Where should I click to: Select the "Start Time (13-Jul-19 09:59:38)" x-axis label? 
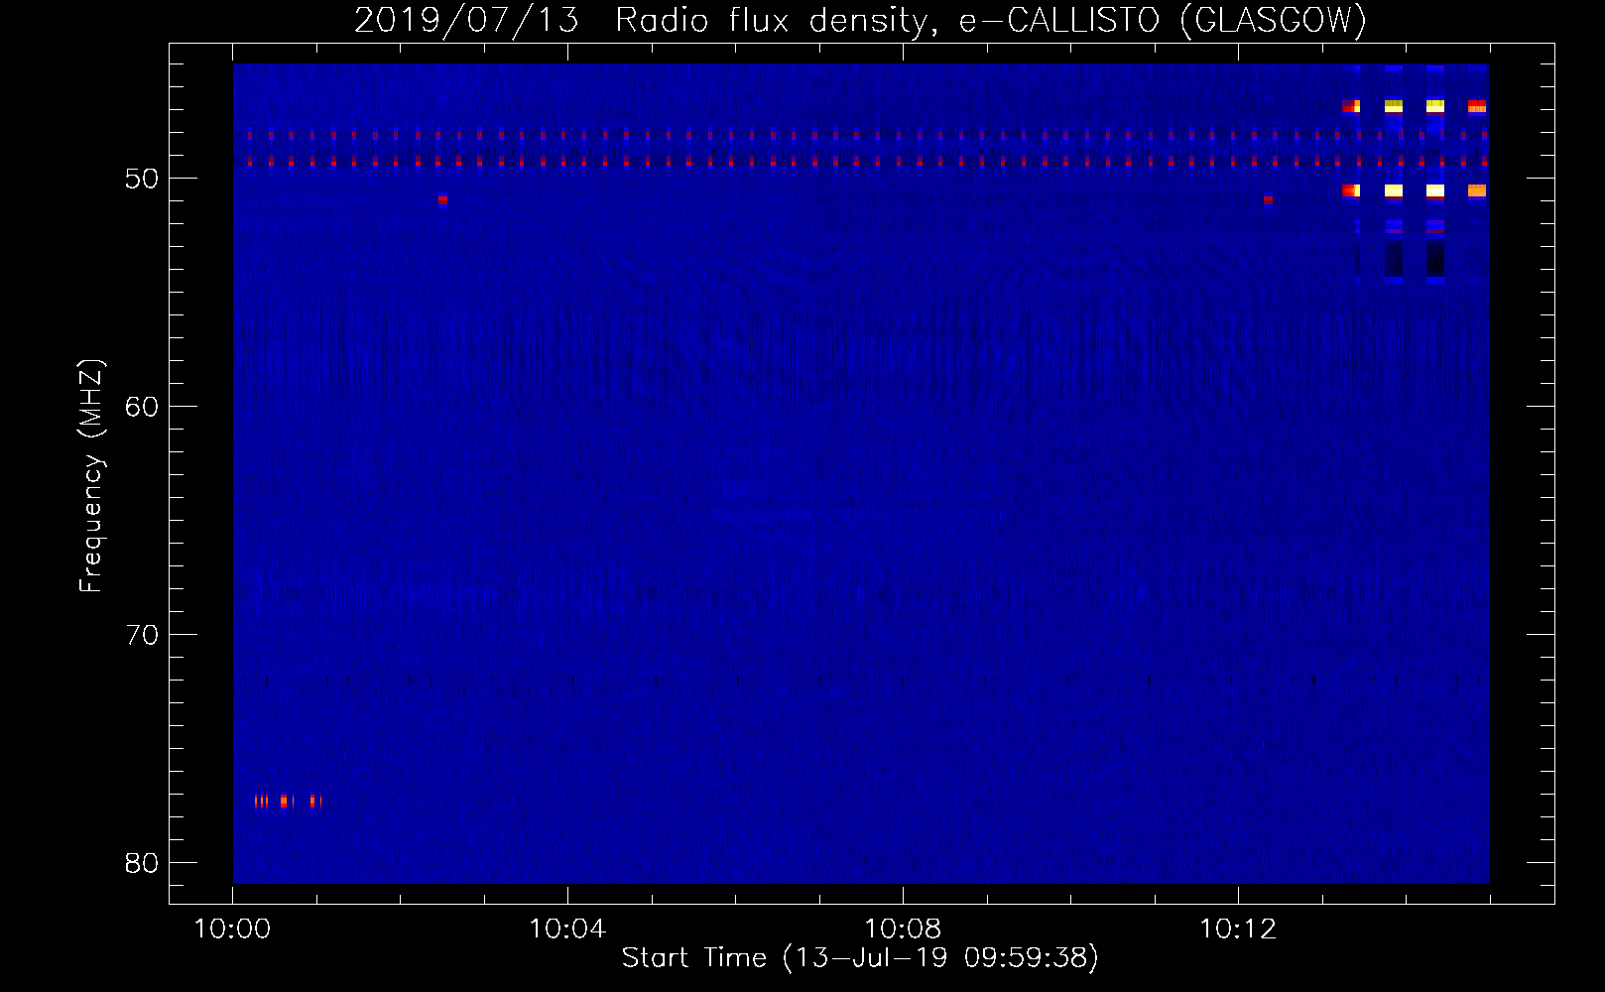tap(860, 958)
